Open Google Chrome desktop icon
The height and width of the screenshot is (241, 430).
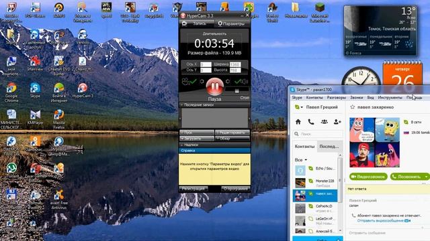pos(11,92)
